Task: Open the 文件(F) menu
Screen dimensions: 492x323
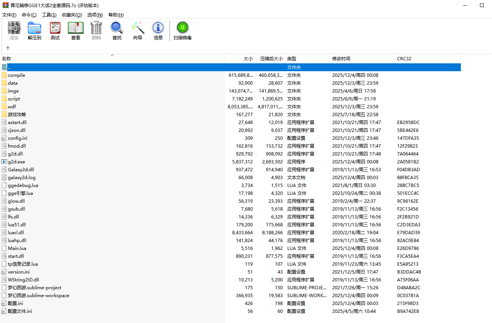Action: click(9, 15)
